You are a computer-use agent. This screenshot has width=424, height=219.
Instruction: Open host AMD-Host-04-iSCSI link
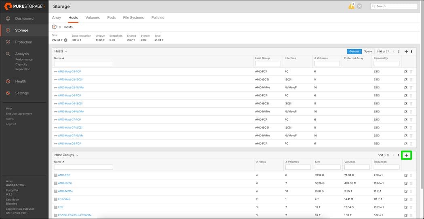pos(70,104)
